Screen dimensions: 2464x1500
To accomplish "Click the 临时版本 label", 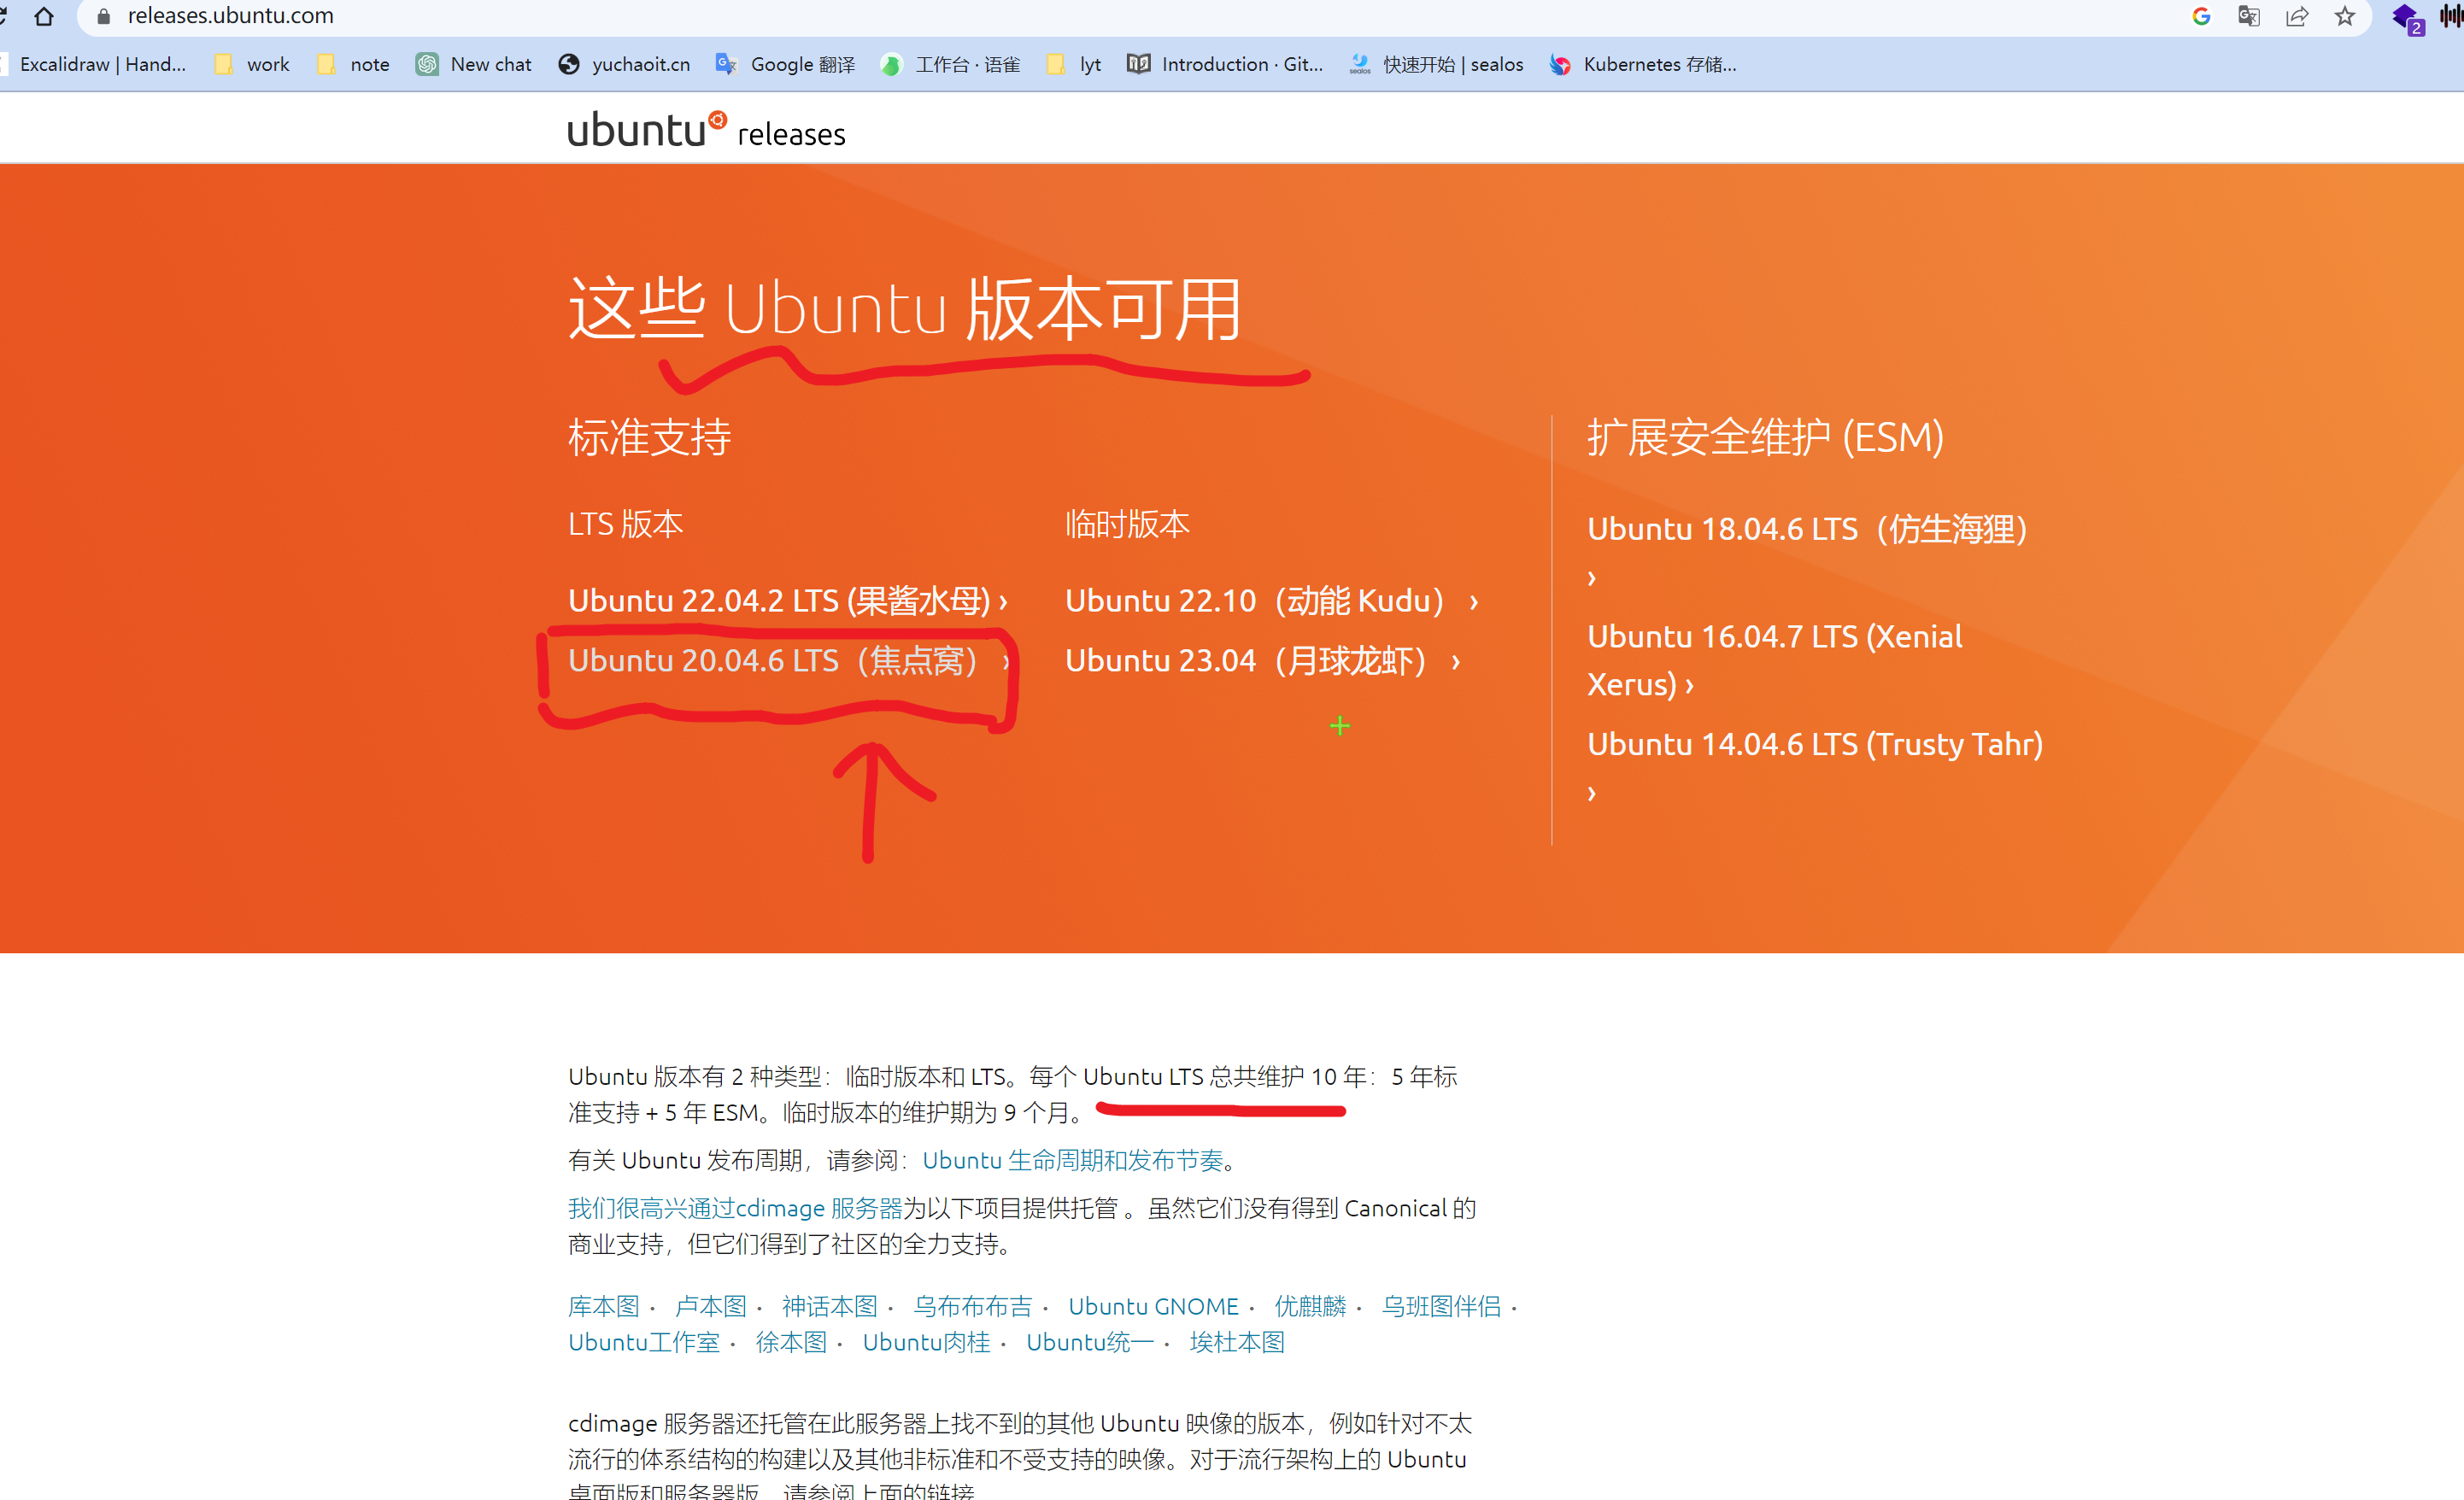I will (x=1127, y=524).
